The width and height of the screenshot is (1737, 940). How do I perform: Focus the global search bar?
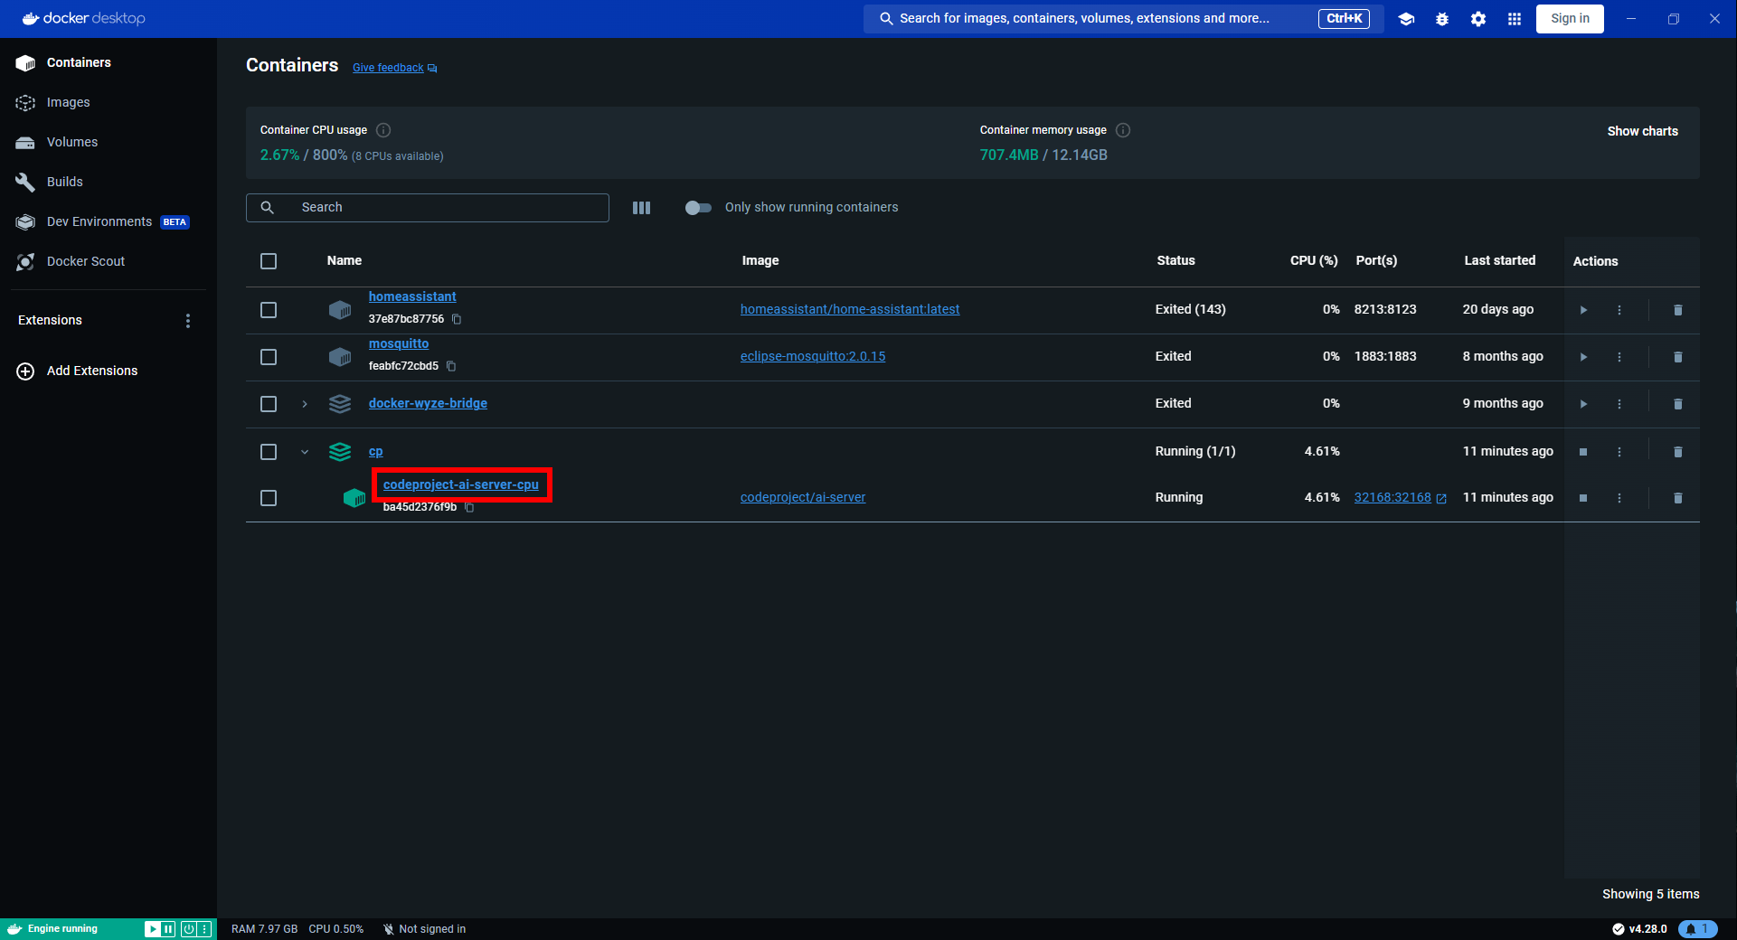1123,19
